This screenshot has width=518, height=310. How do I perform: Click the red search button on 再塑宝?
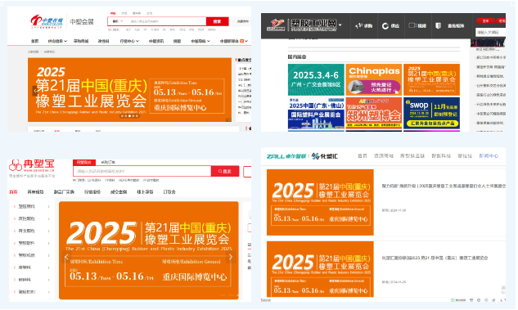click(225, 171)
